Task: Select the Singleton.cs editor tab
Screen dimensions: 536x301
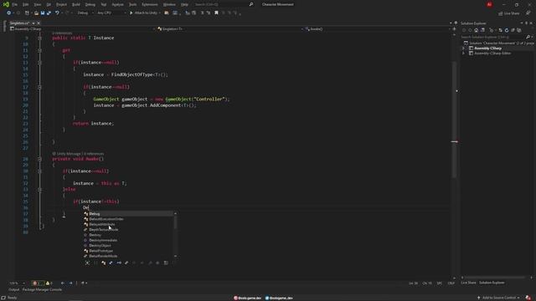Action: (x=19, y=23)
